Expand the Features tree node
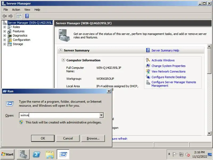This screenshot has width=213, height=160. tap(5, 31)
